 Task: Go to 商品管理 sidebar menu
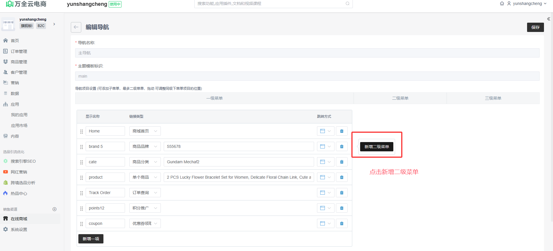click(x=19, y=62)
